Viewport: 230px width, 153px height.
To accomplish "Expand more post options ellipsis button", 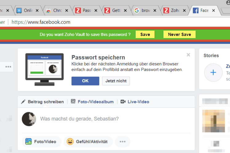I will (x=122, y=142).
